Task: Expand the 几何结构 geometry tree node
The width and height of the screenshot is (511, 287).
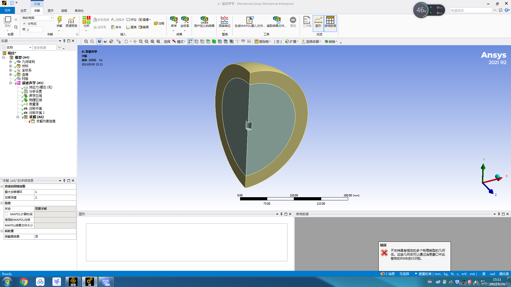Action: (x=10, y=62)
